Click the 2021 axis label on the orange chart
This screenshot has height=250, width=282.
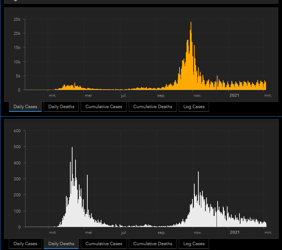[x=234, y=96]
